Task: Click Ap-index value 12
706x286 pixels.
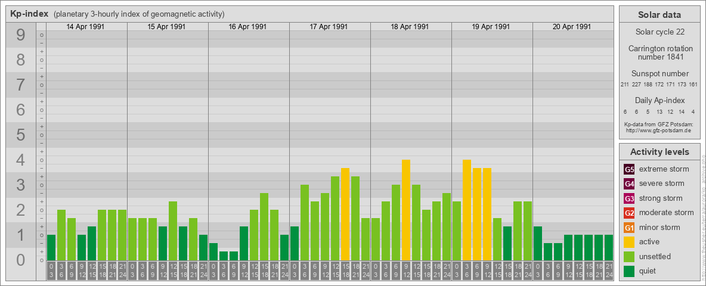Action: (x=671, y=111)
